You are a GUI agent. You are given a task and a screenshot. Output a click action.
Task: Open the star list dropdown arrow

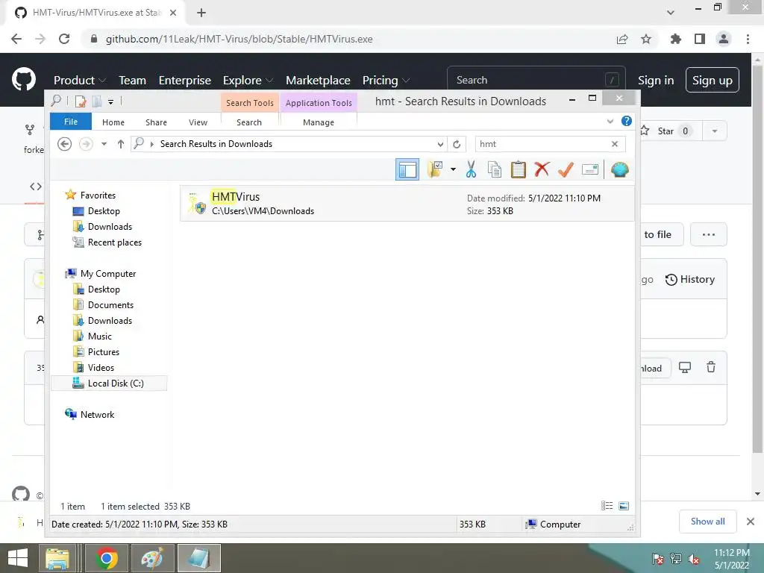[x=714, y=131]
